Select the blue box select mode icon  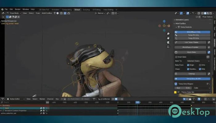[x=7, y=17]
